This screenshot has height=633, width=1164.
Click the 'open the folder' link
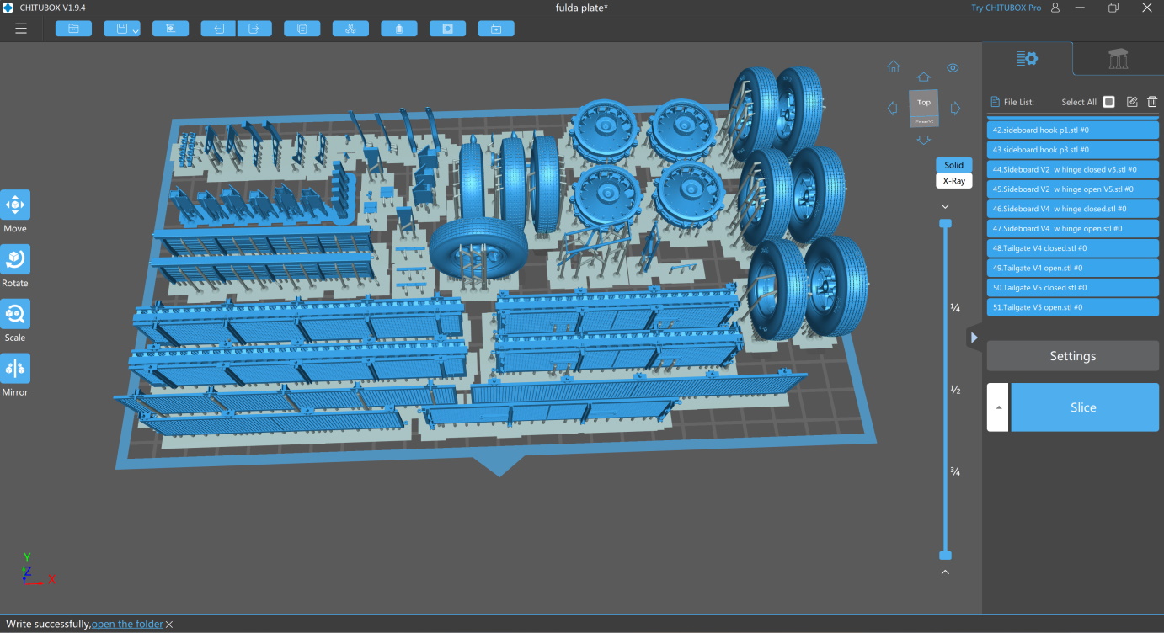[127, 624]
